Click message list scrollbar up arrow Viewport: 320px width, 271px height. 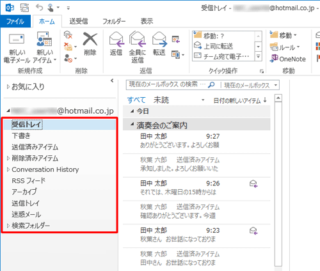278,98
